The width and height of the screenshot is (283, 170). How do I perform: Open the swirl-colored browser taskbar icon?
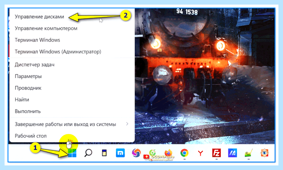136,153
